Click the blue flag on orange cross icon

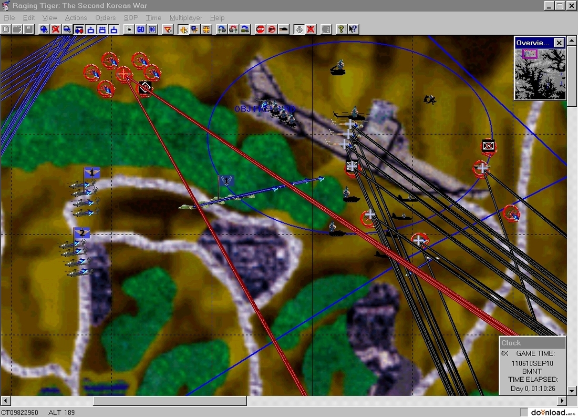[194, 29]
